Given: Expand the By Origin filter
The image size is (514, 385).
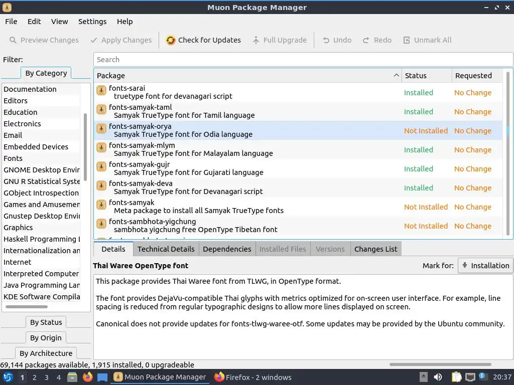Looking at the screenshot, I should coord(46,337).
